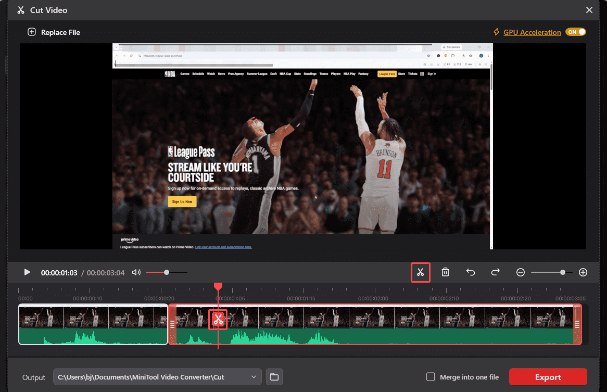
Task: Adjust the volume slider knob
Action: click(167, 272)
